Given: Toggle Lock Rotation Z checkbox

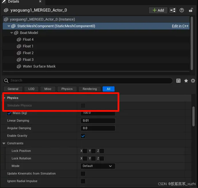Looking at the screenshot, I should [x=102, y=158].
